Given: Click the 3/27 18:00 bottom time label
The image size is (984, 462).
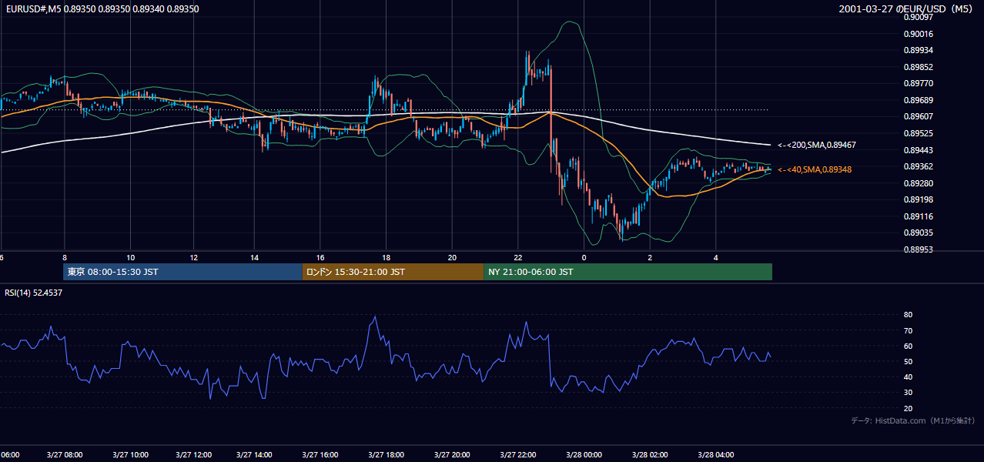Looking at the screenshot, I should pos(386,455).
